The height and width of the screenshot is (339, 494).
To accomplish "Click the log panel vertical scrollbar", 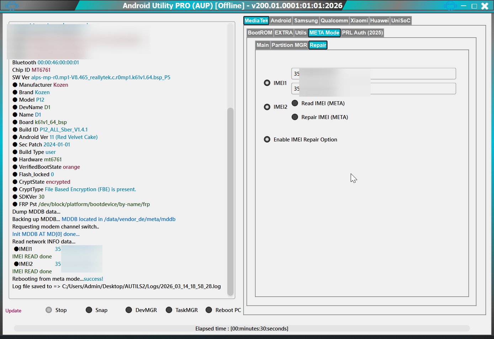I will click(230, 201).
